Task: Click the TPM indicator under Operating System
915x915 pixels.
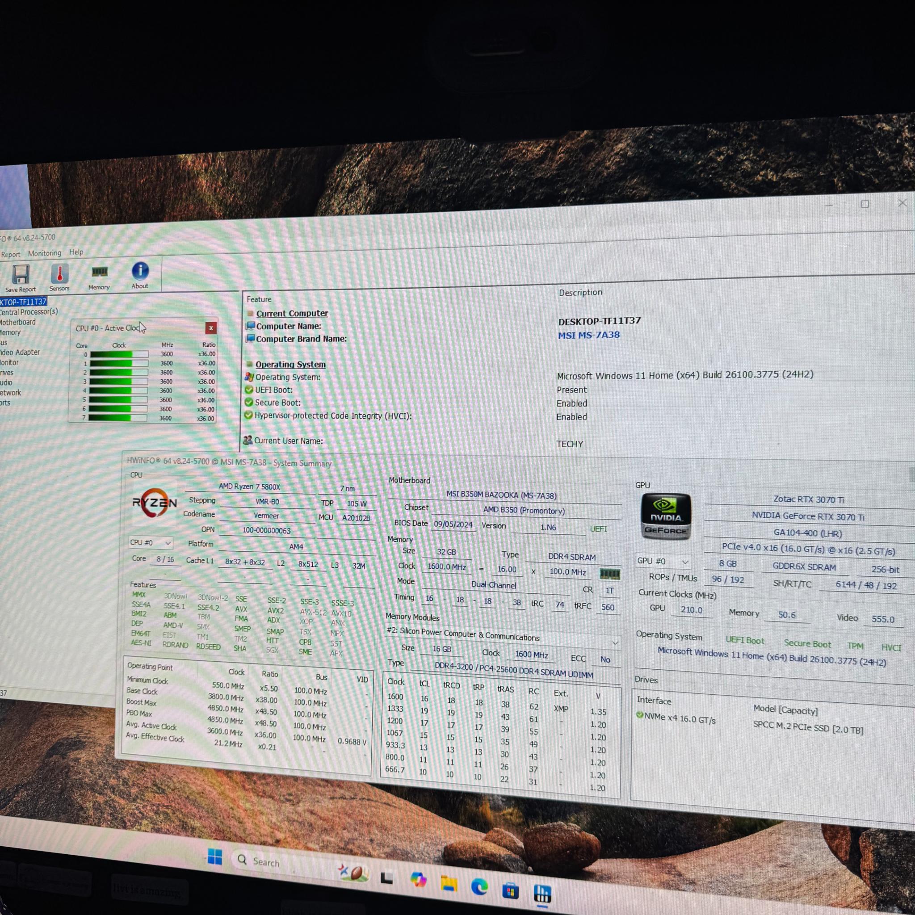Action: pyautogui.click(x=855, y=646)
